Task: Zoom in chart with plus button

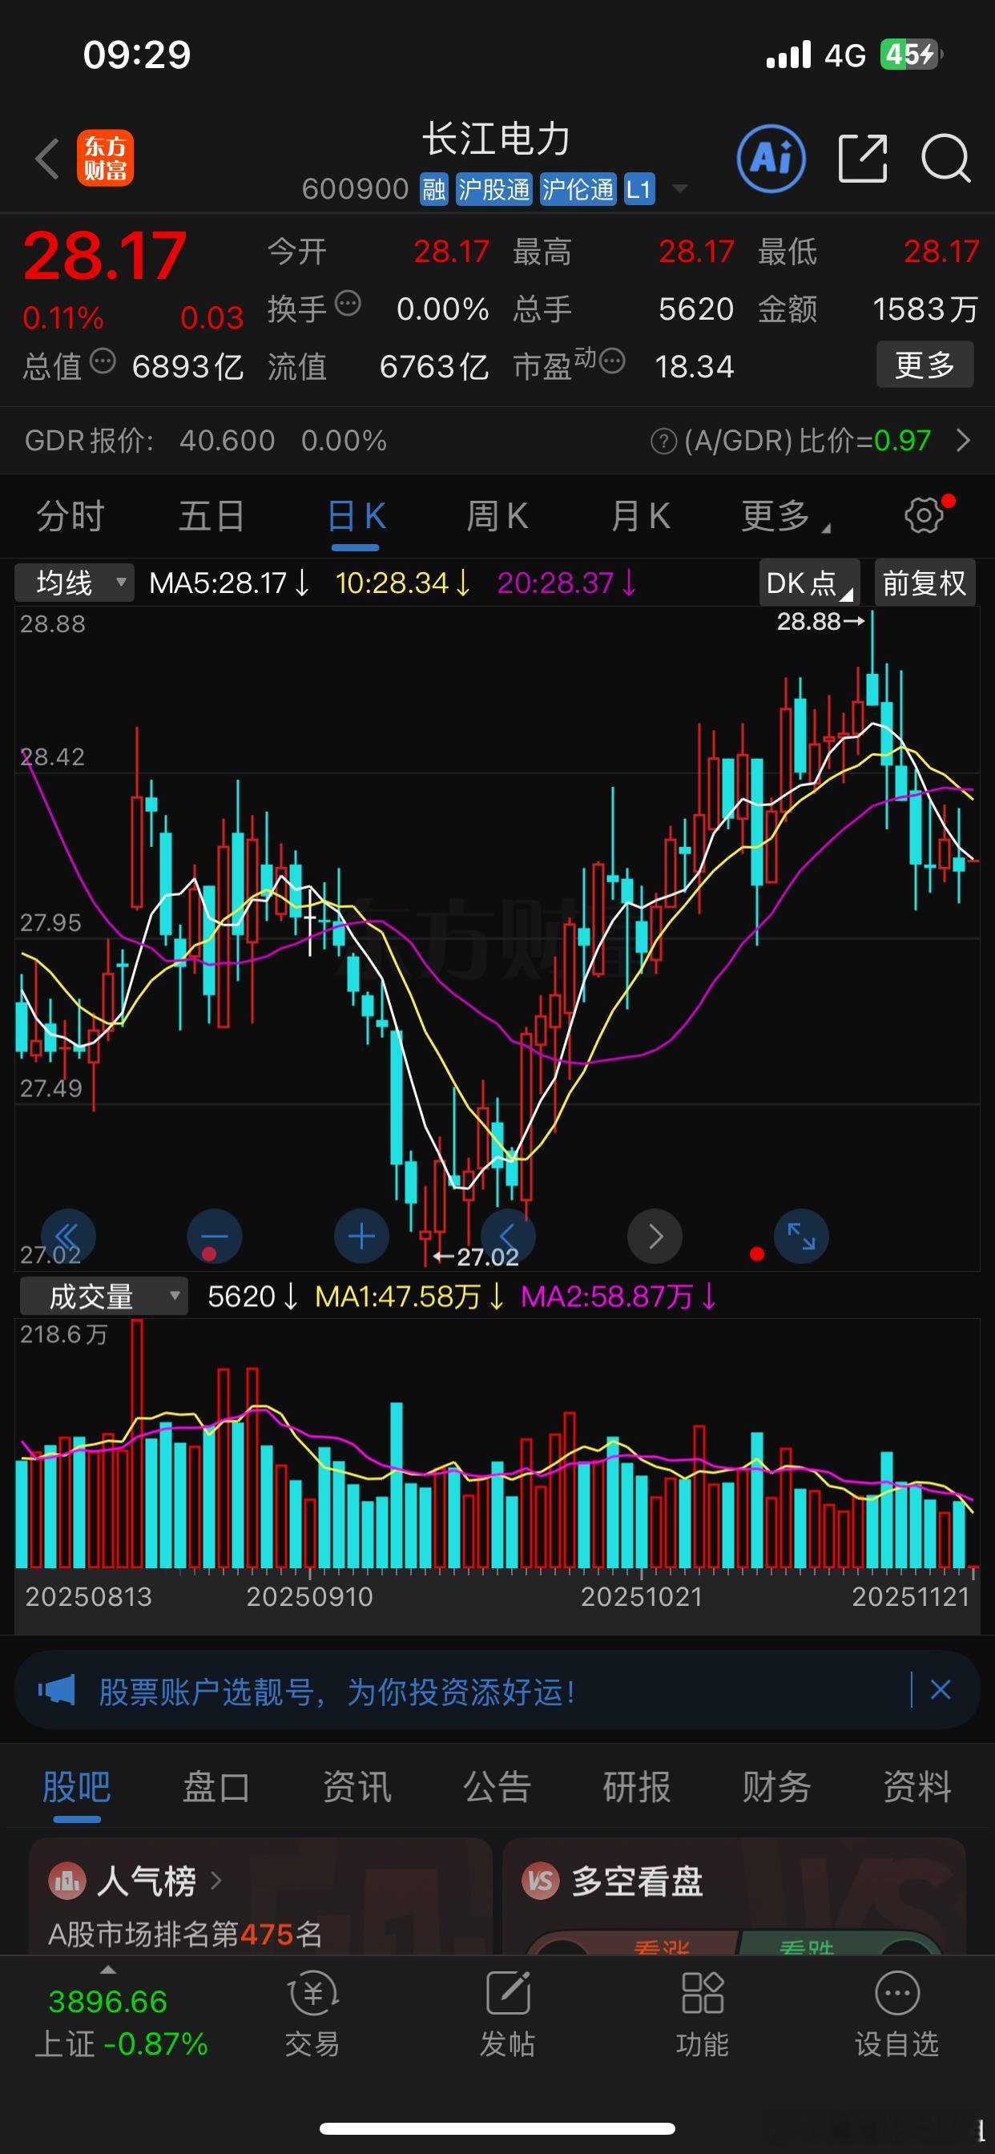Action: click(361, 1236)
